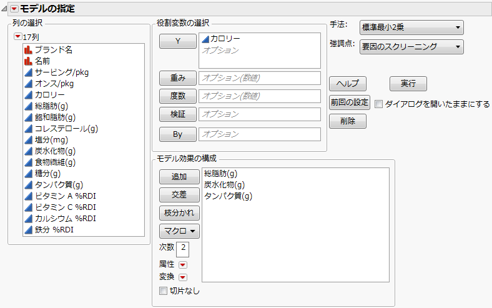
Task: Toggle the 切片なし checkbox
Action: 164,291
